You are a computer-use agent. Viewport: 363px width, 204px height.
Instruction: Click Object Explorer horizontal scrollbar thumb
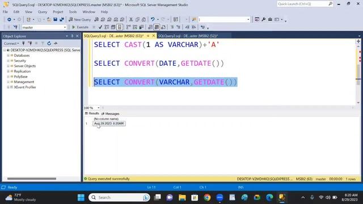pyautogui.click(x=32, y=178)
